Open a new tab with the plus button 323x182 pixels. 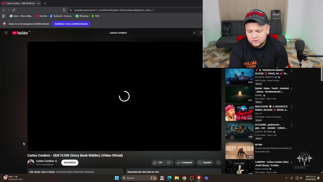coord(45,3)
